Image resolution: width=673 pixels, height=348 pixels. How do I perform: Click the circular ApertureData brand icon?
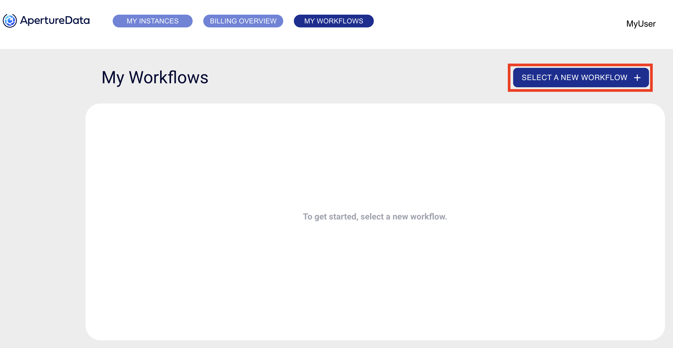(9, 21)
